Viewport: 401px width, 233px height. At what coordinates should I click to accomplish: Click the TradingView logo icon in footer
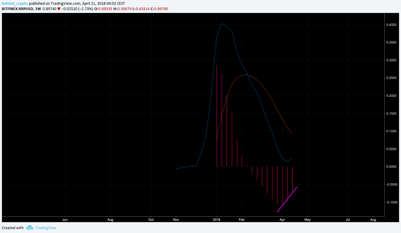point(30,228)
